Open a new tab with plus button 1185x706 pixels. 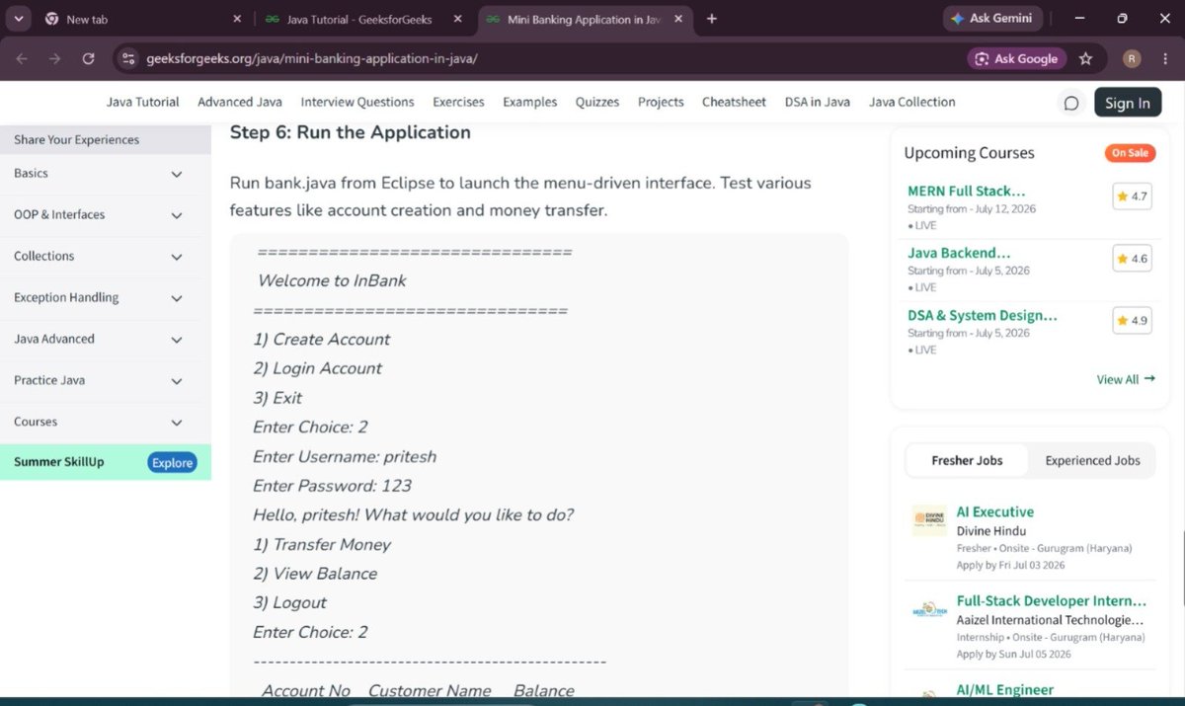tap(712, 19)
